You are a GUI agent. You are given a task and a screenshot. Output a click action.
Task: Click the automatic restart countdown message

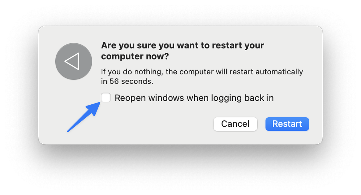(202, 76)
